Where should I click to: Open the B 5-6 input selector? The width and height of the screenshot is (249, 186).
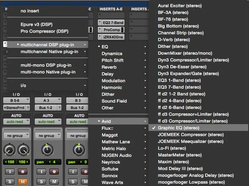[16, 101]
